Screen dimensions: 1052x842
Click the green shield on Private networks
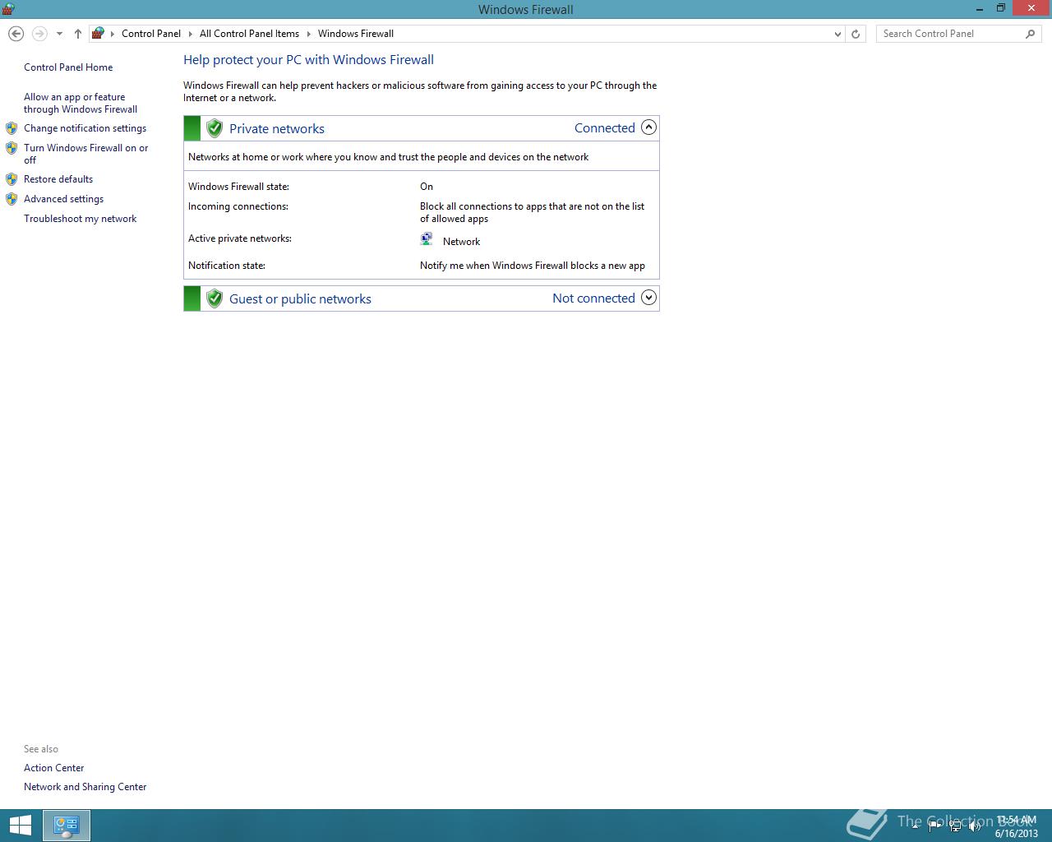(x=215, y=128)
